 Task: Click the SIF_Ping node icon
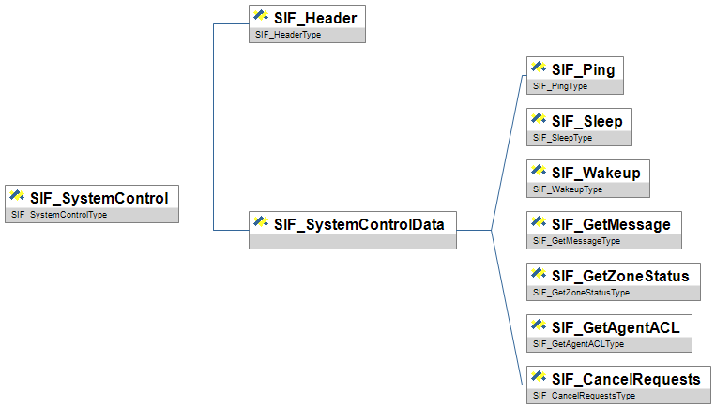tap(539, 69)
